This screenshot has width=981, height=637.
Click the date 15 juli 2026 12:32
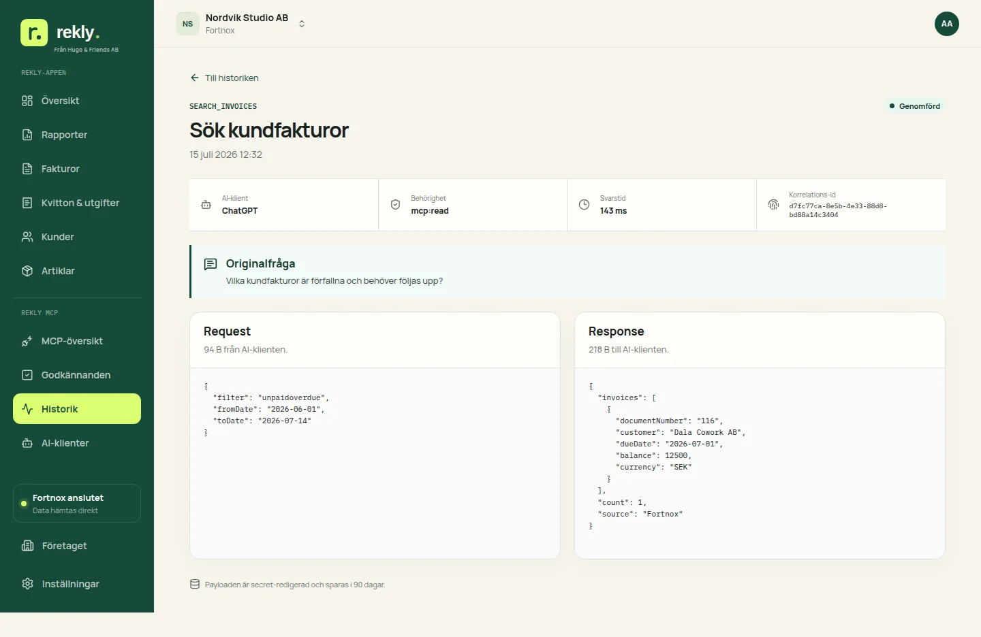pos(225,154)
